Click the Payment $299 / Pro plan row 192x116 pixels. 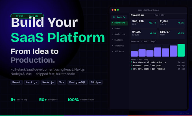pyautogui.click(x=158, y=66)
